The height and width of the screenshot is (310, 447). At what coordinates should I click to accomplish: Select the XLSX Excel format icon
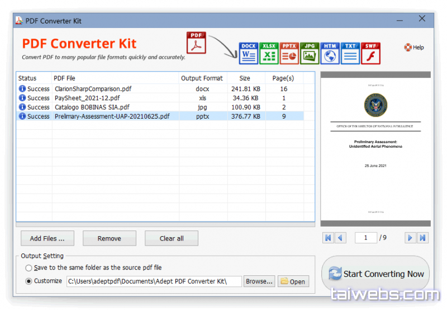click(x=269, y=53)
